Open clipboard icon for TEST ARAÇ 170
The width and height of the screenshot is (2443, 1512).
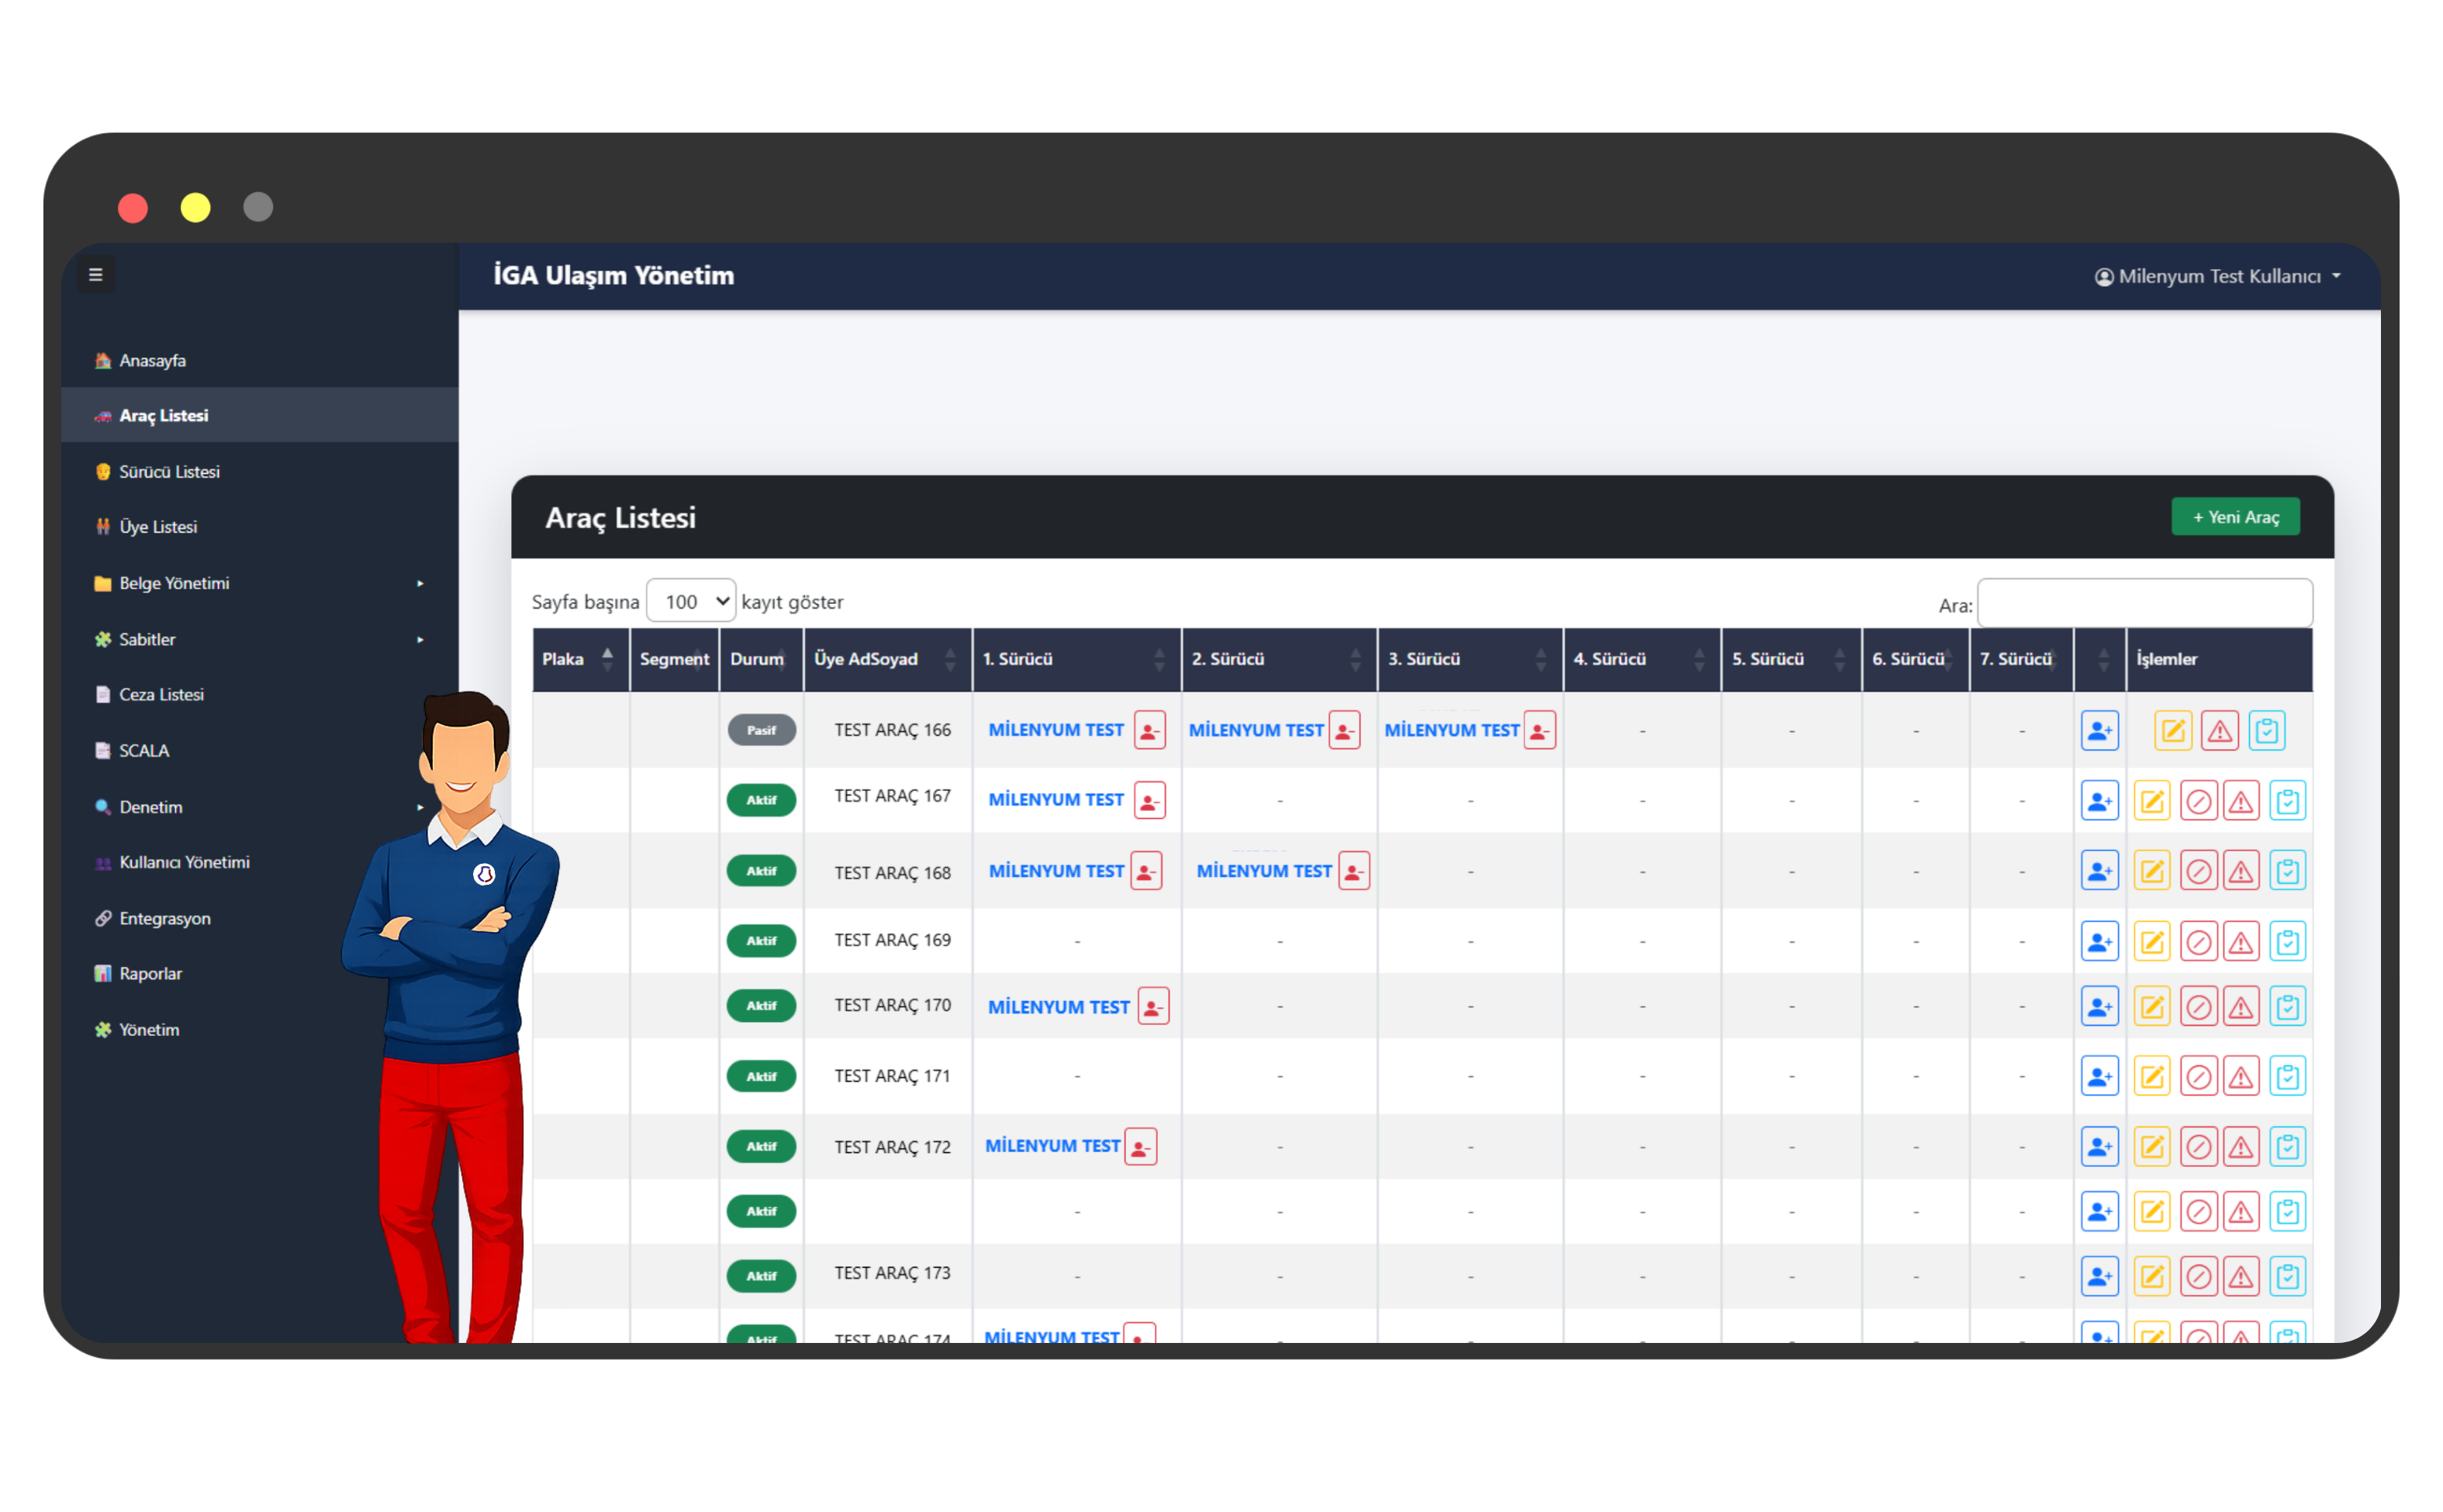2287,1007
